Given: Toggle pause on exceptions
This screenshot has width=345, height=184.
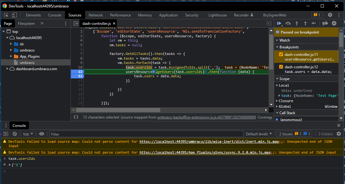Looking at the screenshot, I should pyautogui.click(x=334, y=23).
